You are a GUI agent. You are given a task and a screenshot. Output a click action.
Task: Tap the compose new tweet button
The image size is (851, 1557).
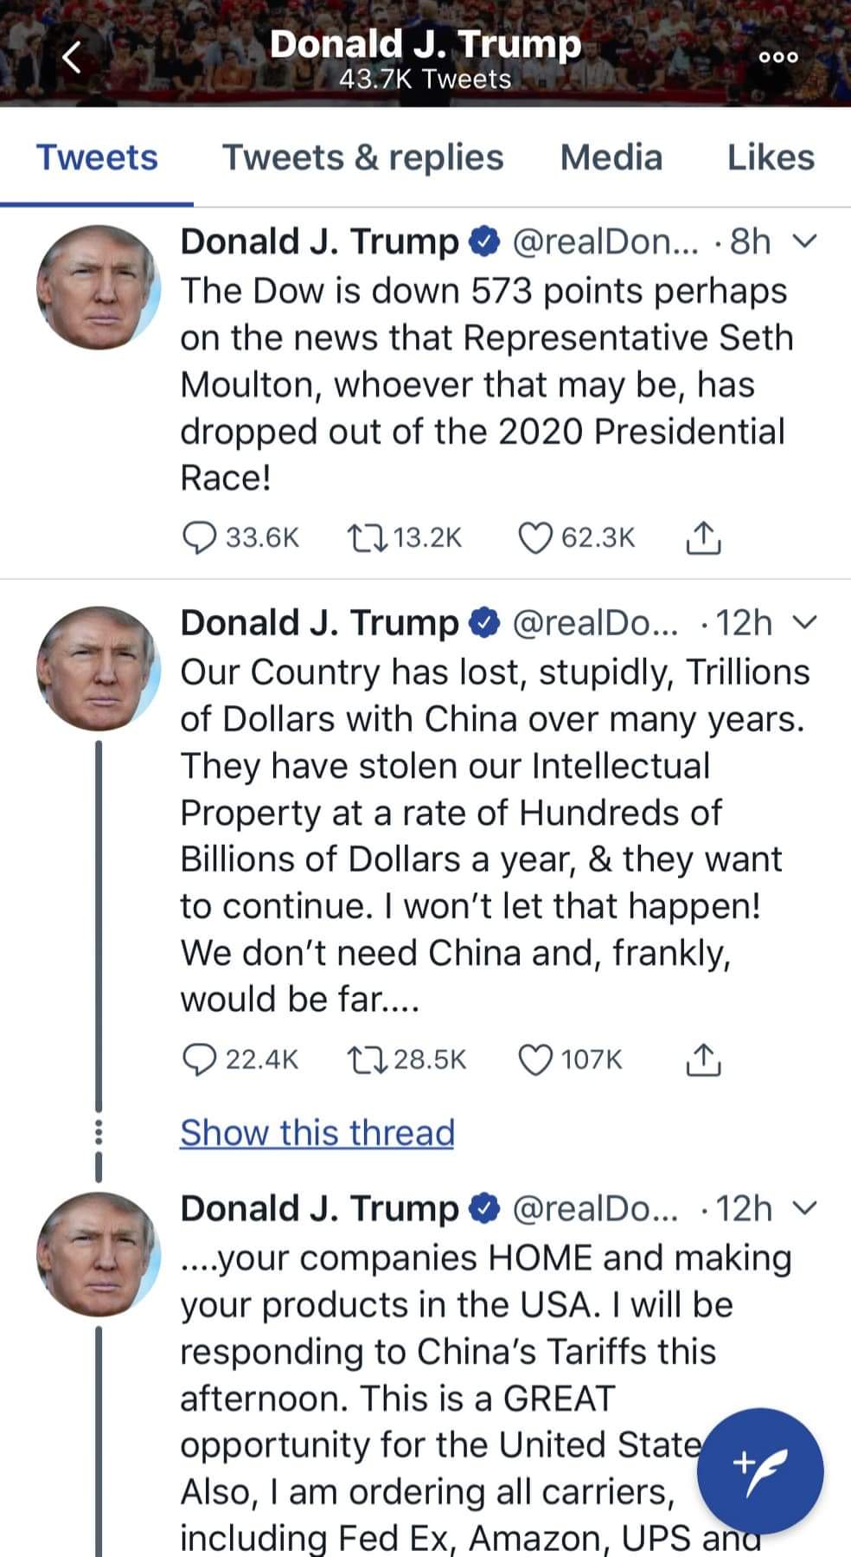point(759,1470)
